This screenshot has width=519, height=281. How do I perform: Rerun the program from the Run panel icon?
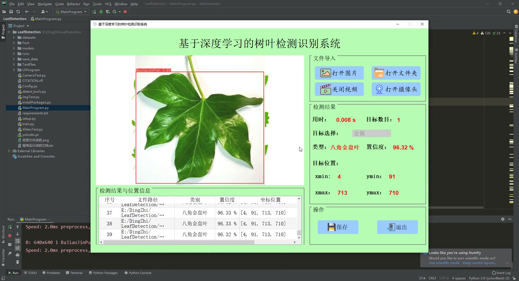[x=10, y=227]
